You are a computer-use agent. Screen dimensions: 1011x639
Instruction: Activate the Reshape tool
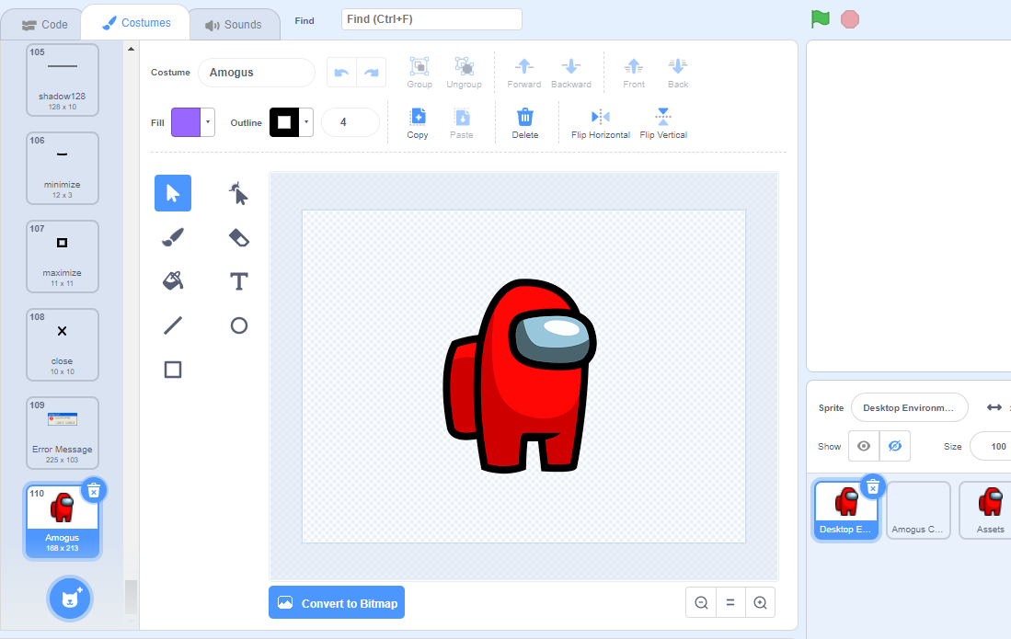tap(238, 193)
